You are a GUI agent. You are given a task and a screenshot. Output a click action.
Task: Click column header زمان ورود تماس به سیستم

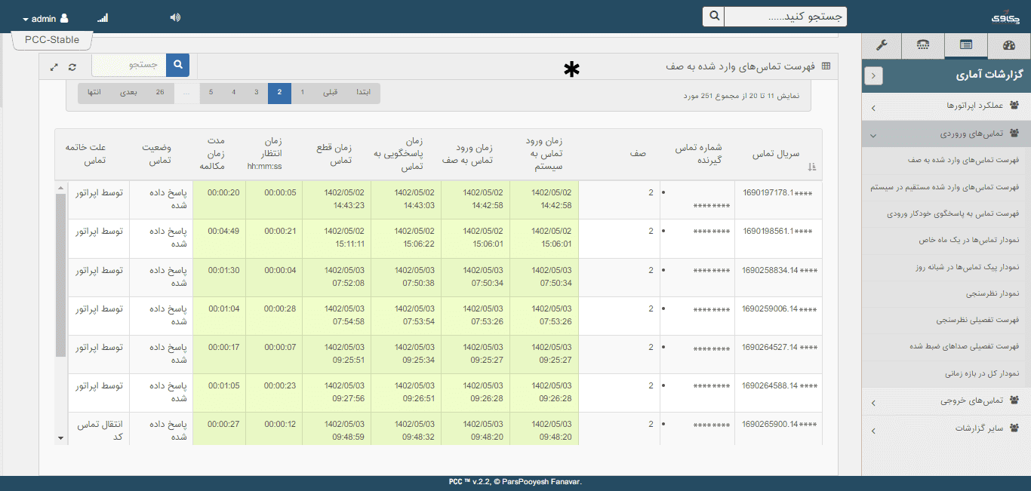[x=543, y=154]
